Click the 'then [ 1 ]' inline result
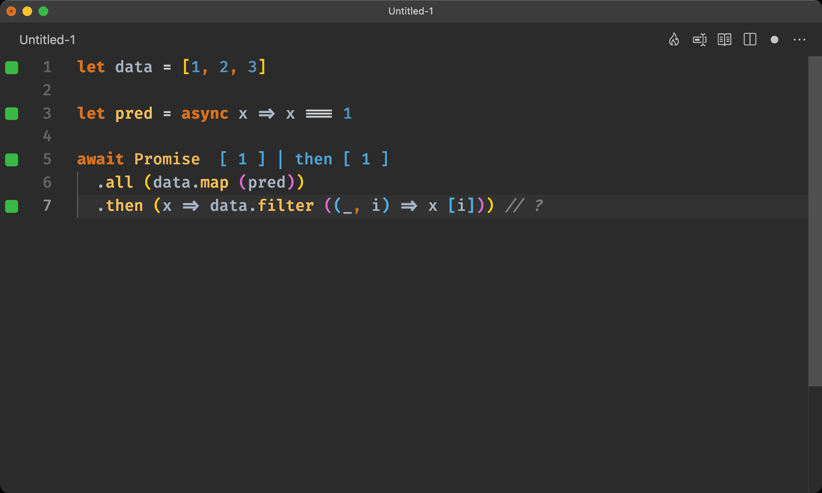The height and width of the screenshot is (493, 822). pyautogui.click(x=342, y=159)
